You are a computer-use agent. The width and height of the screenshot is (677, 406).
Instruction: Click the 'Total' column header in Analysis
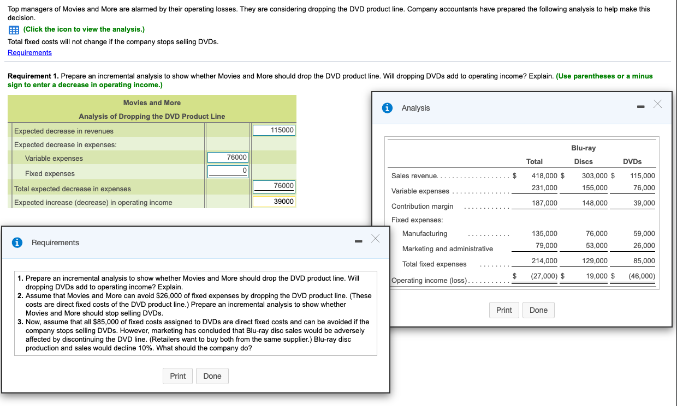535,162
